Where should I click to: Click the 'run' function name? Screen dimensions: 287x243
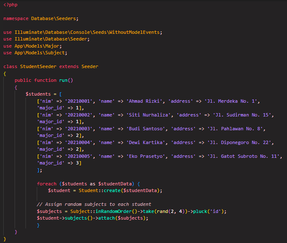63,80
